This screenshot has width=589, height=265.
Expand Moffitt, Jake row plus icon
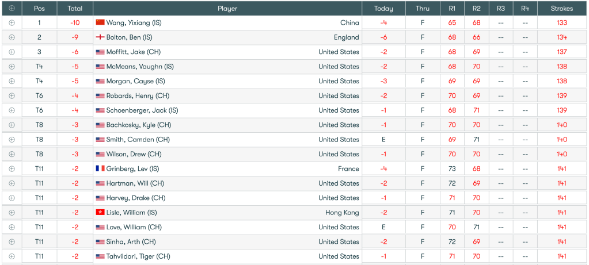tap(12, 52)
